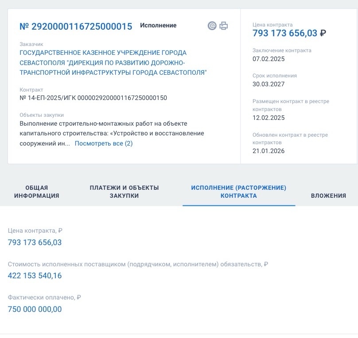
Task: Click the @ email subscription icon
Action: 212,26
